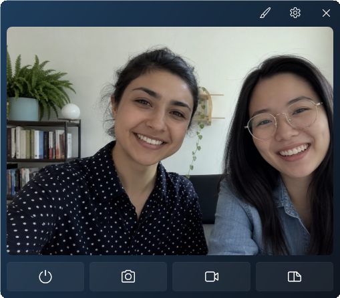This screenshot has height=298, width=340.
Task: Start video recording with the camcorder button
Action: (212, 277)
